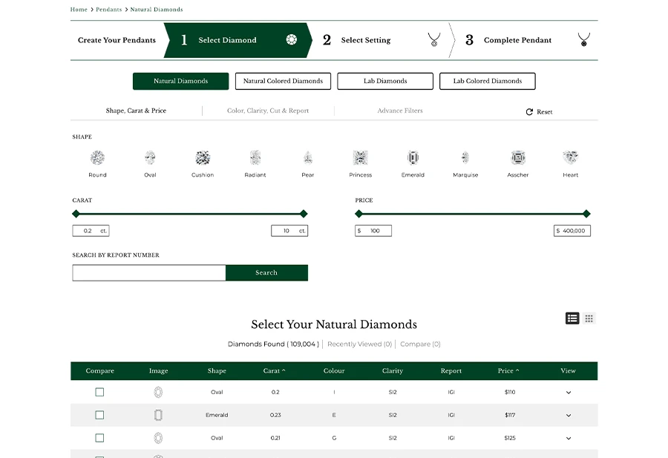The image size is (668, 458).
Task: Click the report number search input
Action: pyautogui.click(x=149, y=272)
